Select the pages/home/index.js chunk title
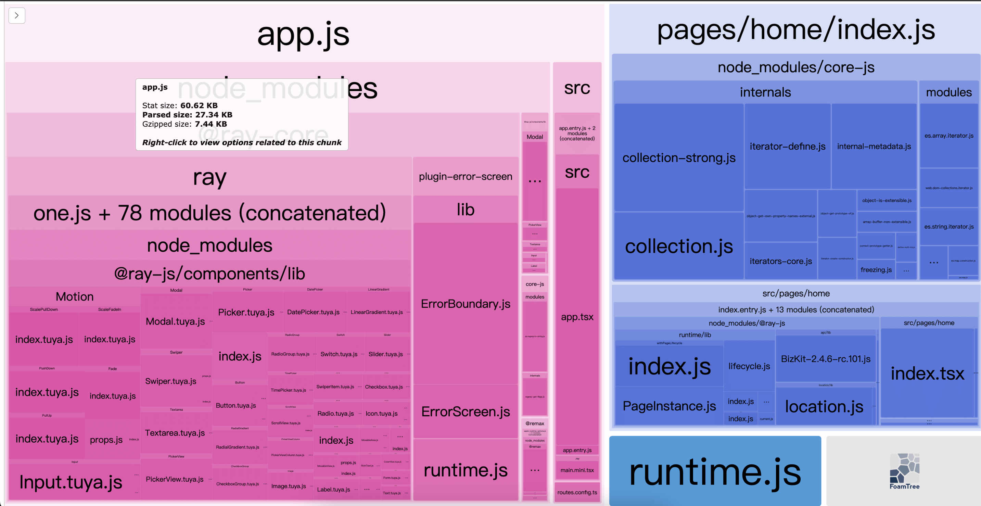Image resolution: width=981 pixels, height=506 pixels. coord(795,30)
